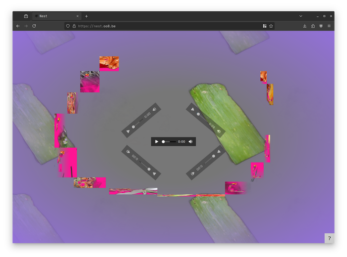Open the extensions puzzle icon
The width and height of the screenshot is (347, 257).
[313, 26]
